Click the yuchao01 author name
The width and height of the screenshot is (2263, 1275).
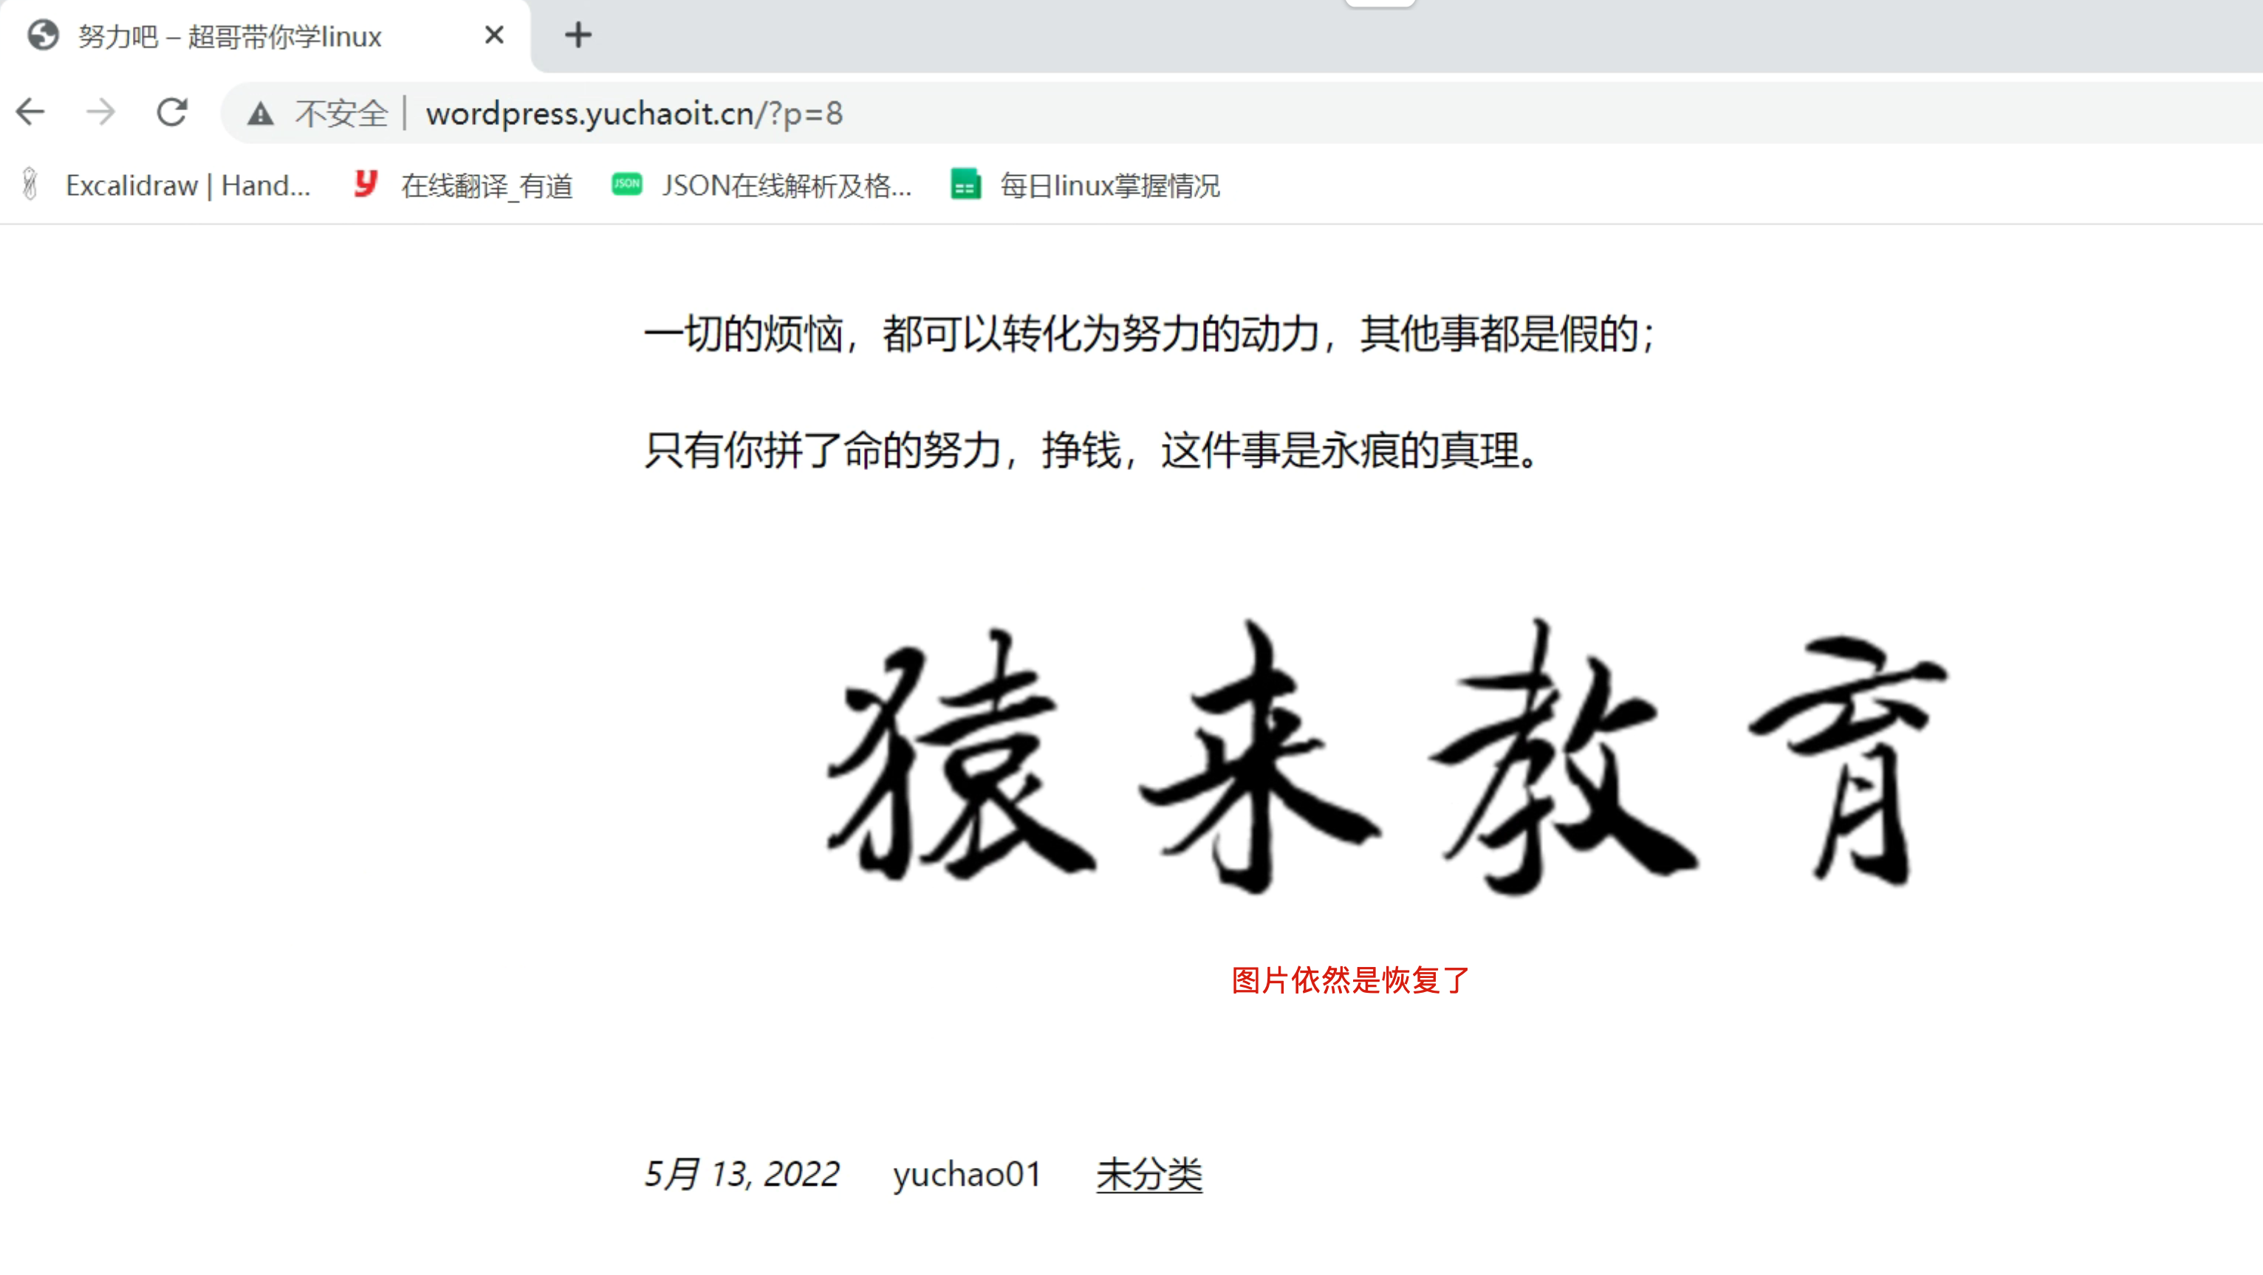[x=966, y=1175]
